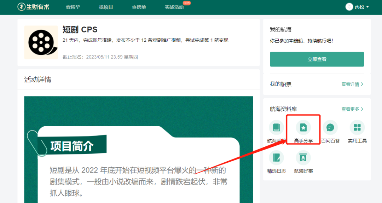Open the 查榜单 menu

(x=139, y=7)
